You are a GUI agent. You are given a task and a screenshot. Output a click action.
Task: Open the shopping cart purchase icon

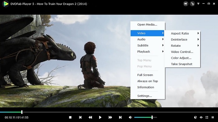click(186, 4)
